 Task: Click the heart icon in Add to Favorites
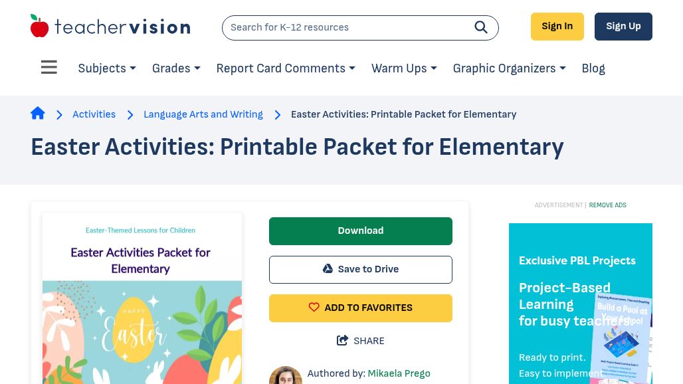pyautogui.click(x=314, y=308)
